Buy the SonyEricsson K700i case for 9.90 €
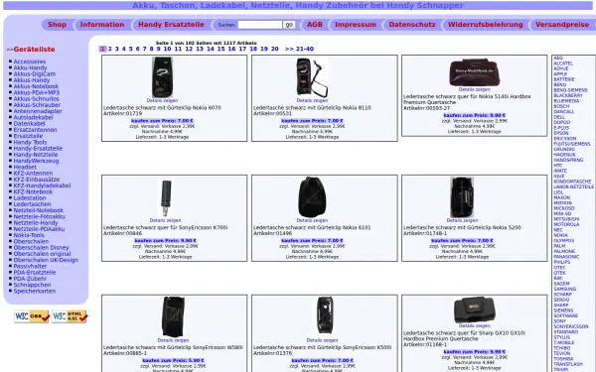This screenshot has width=596, height=372. (165, 240)
